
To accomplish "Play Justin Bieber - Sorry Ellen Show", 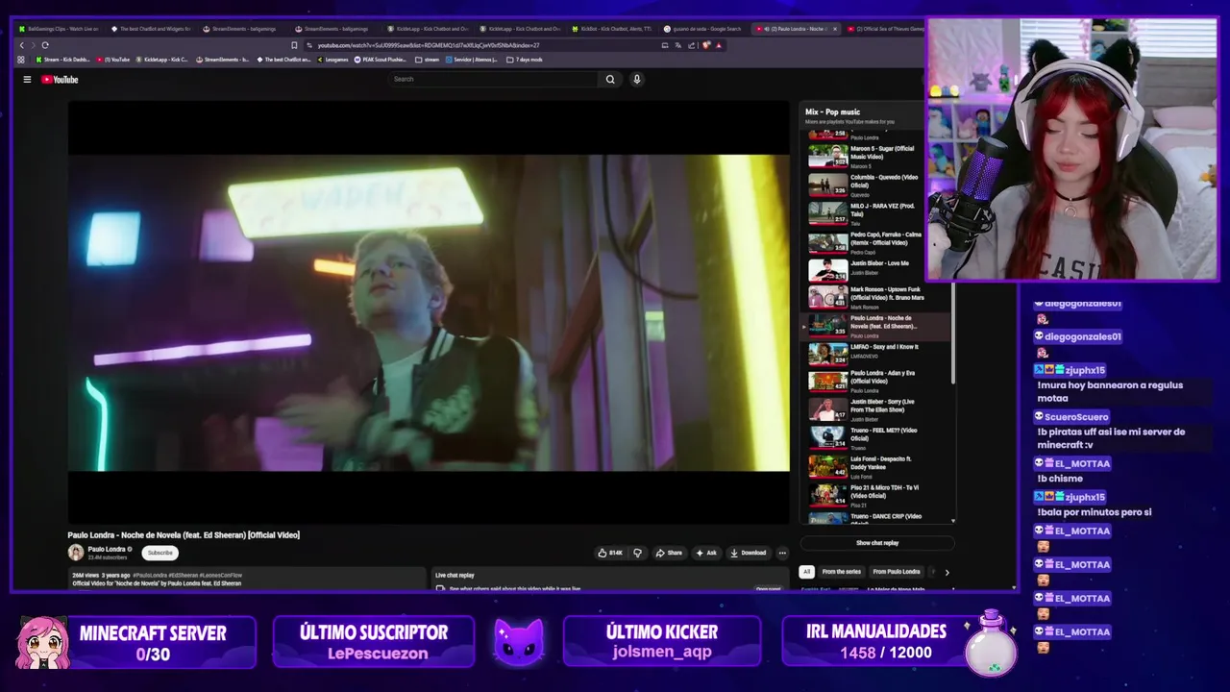I will (x=877, y=409).
